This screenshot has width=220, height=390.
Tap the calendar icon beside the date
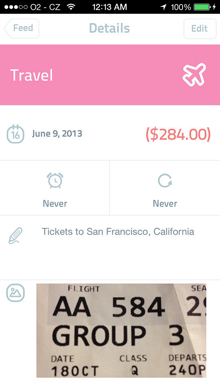coord(15,134)
